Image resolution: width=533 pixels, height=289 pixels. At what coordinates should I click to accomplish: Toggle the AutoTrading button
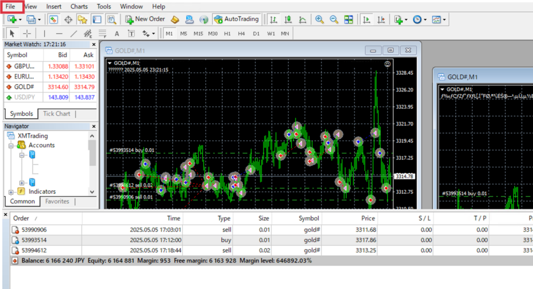[236, 19]
